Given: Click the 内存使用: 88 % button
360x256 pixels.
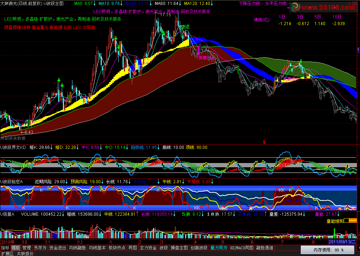Looking at the screenshot, I should point(327,250).
